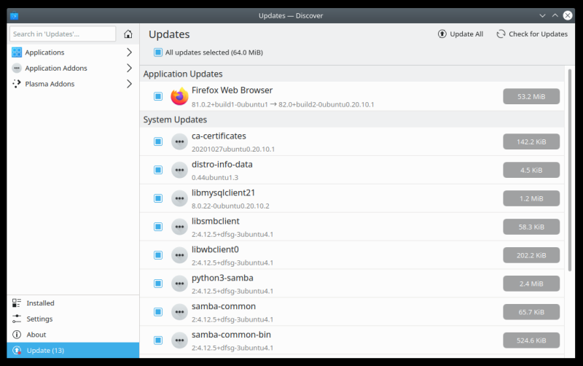Uncheck the libmysqlclient21 update
Image resolution: width=583 pixels, height=366 pixels.
click(x=158, y=198)
